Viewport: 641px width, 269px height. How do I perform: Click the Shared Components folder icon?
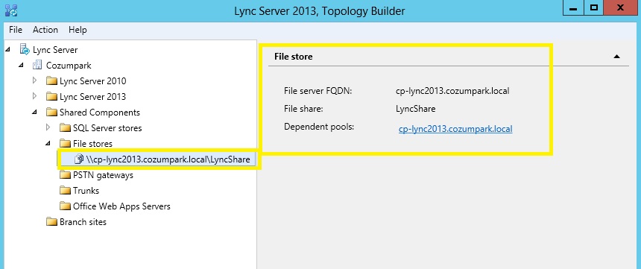pyautogui.click(x=51, y=112)
